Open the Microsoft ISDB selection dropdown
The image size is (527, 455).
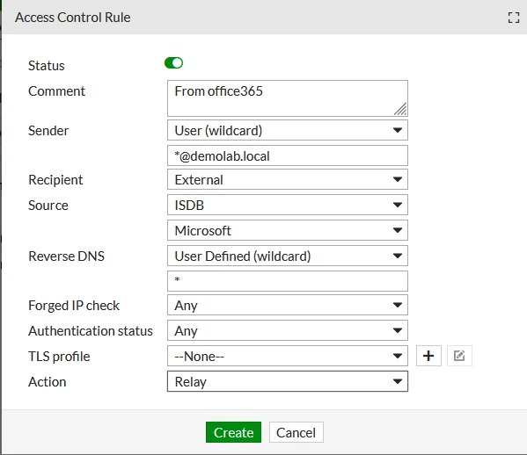288,230
